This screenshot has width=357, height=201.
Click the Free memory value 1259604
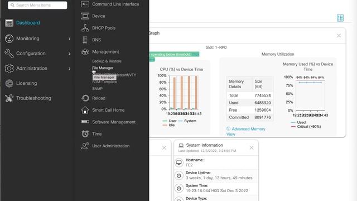pyautogui.click(x=263, y=110)
